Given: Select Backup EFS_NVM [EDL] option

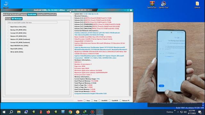Looking at the screenshot, I should point(17,30).
